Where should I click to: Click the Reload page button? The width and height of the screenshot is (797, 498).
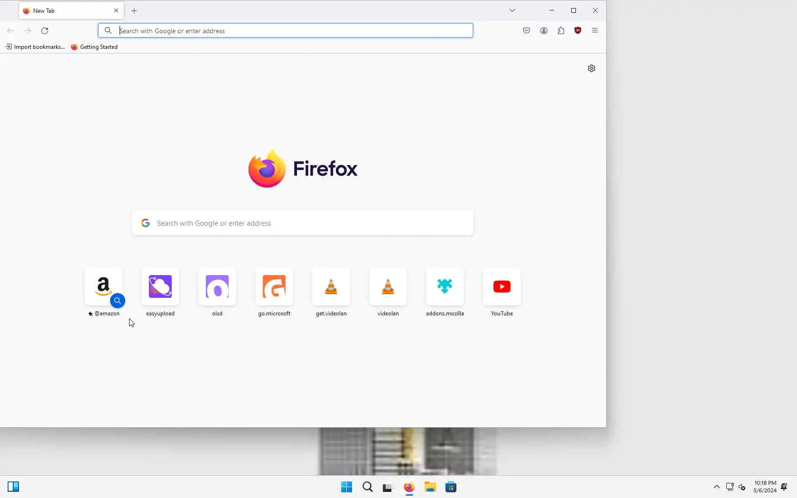pyautogui.click(x=45, y=31)
